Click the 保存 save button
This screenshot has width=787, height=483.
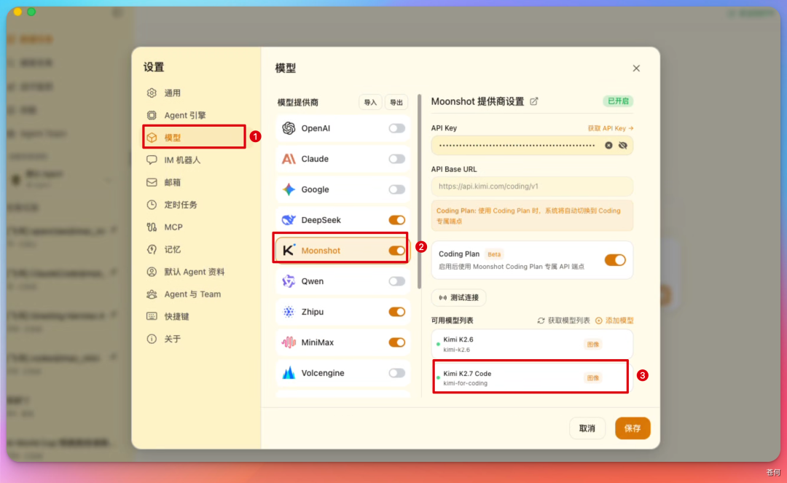633,428
